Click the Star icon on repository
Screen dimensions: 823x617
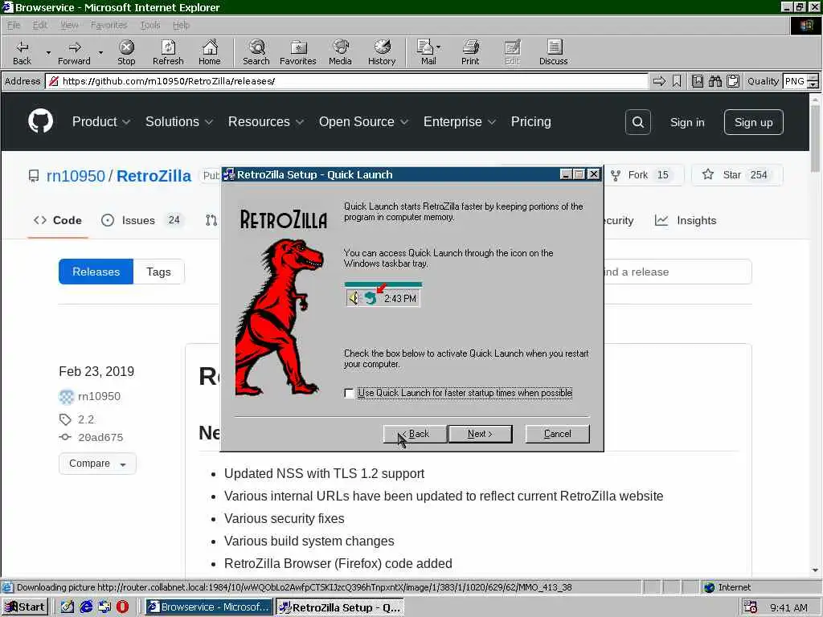708,174
